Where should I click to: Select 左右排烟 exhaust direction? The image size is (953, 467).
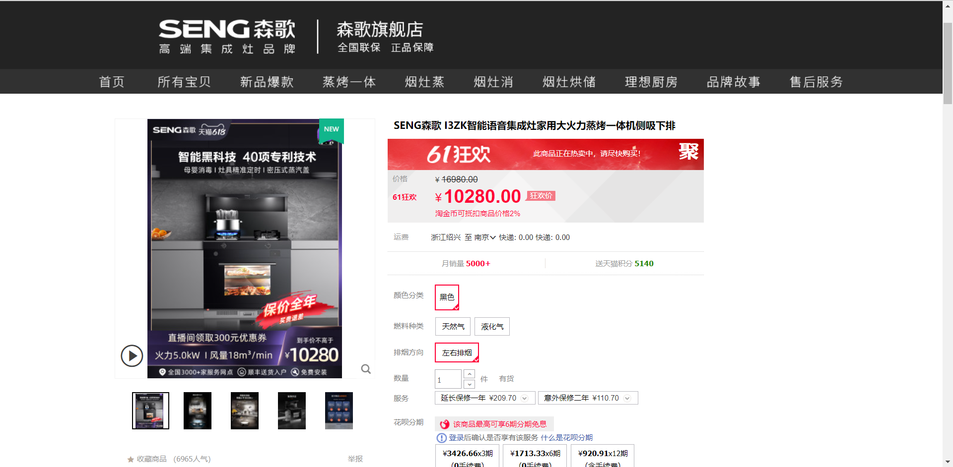[457, 352]
